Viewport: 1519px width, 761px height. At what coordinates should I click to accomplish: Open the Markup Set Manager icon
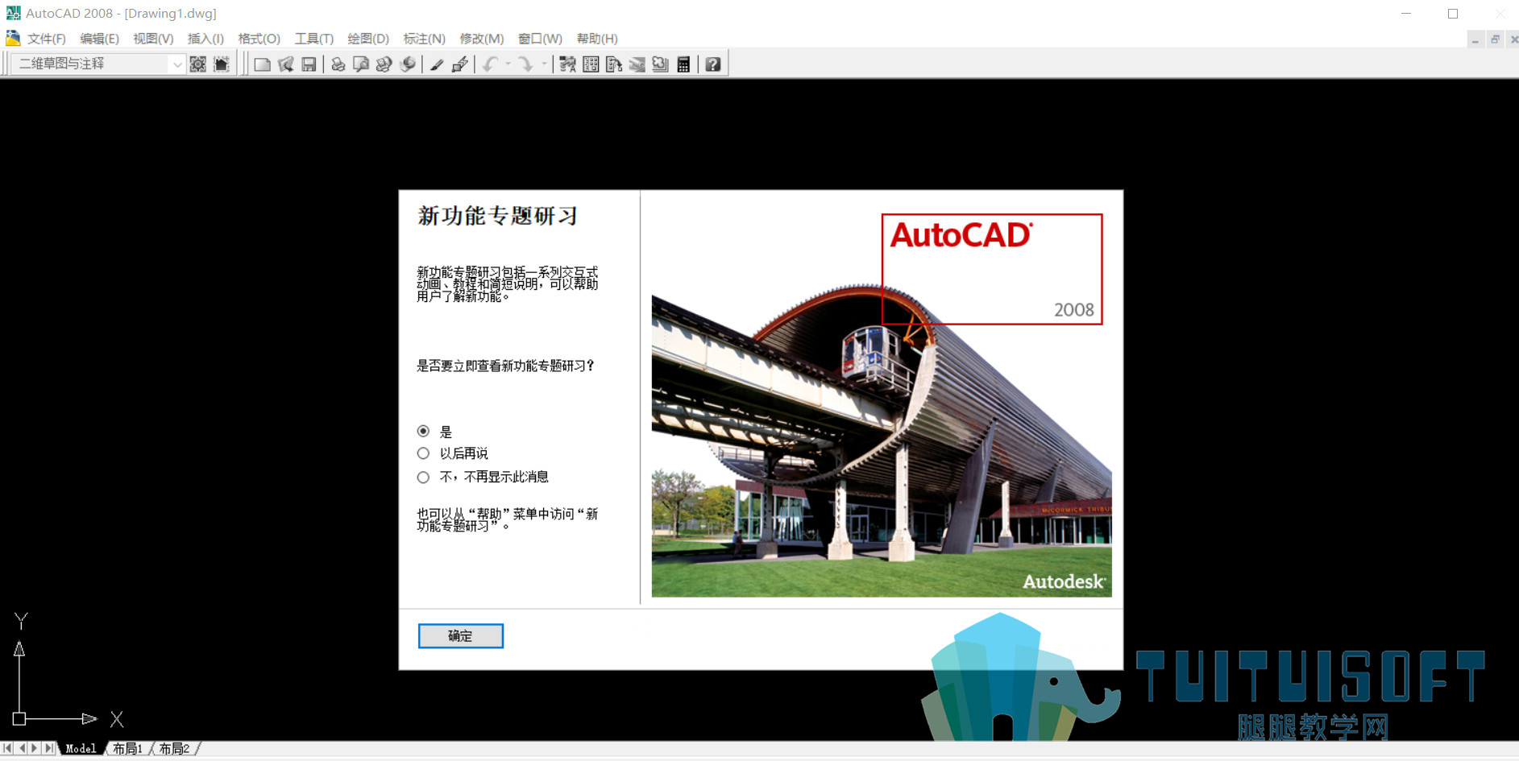[x=660, y=64]
